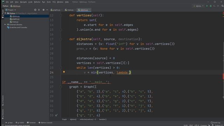The image size is (224, 126).
Task: Click Python breadcrumb in navigation bar
Action: [6, 6]
